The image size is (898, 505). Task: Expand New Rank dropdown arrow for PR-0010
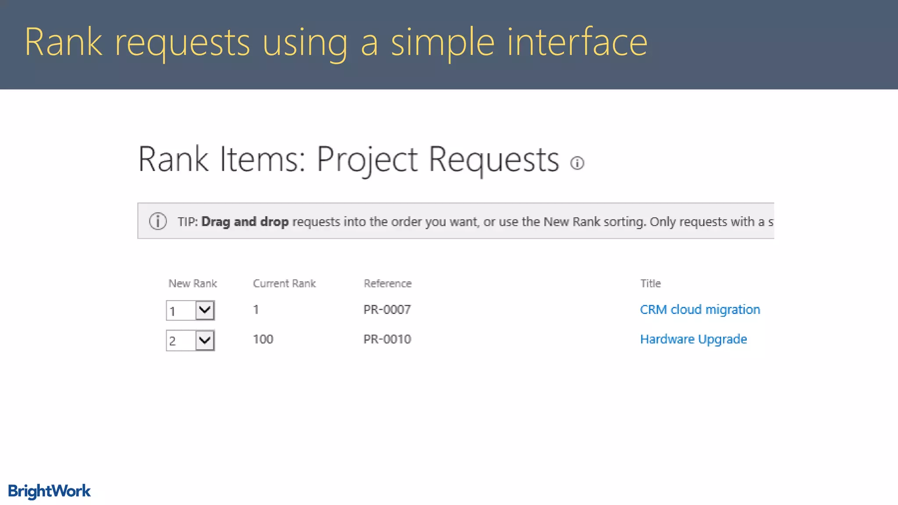[205, 340]
